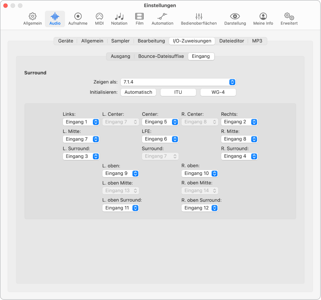
Task: Open the LFE Eingang 6 popup
Action: [x=160, y=139]
